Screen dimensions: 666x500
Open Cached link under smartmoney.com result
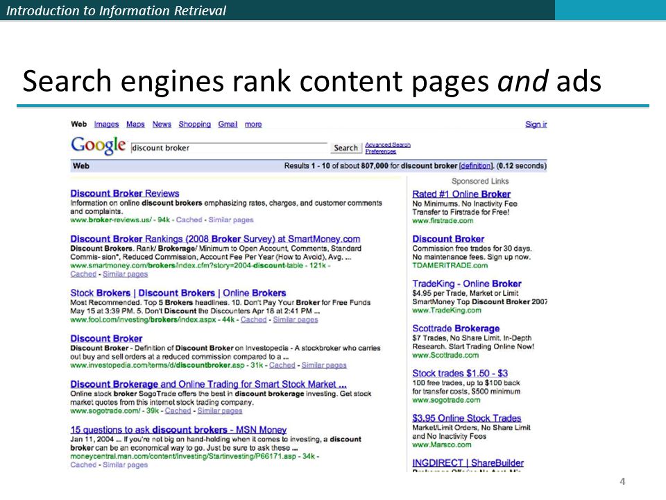(x=83, y=274)
